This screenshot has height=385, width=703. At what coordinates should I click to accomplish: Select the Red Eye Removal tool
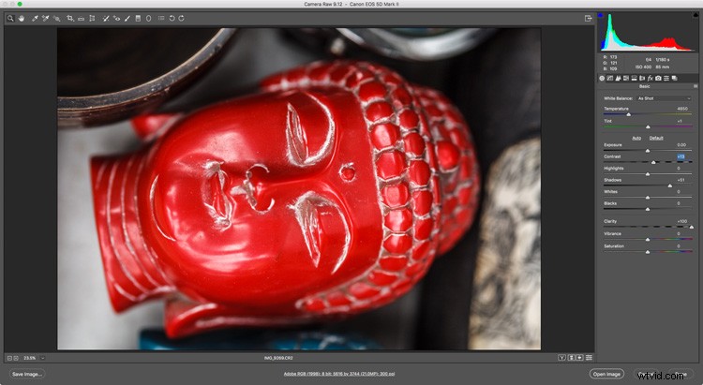coord(116,19)
